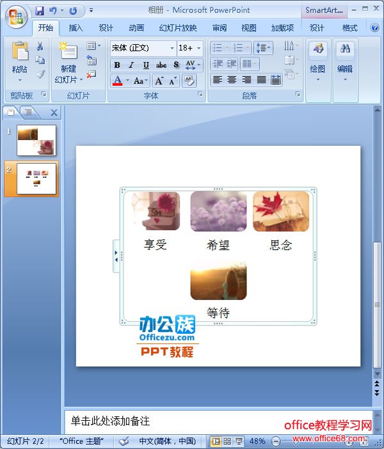Screen dimensions: 384x449
Task: Toggle underline formatting
Action: [146, 65]
